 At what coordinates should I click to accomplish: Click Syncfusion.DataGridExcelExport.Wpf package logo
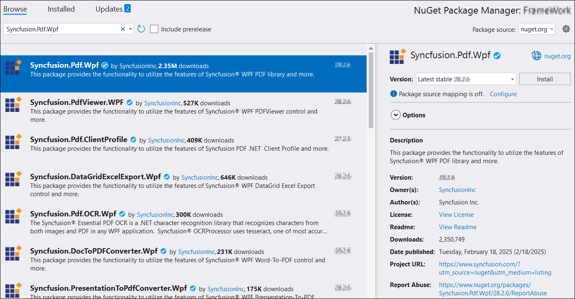click(x=13, y=179)
